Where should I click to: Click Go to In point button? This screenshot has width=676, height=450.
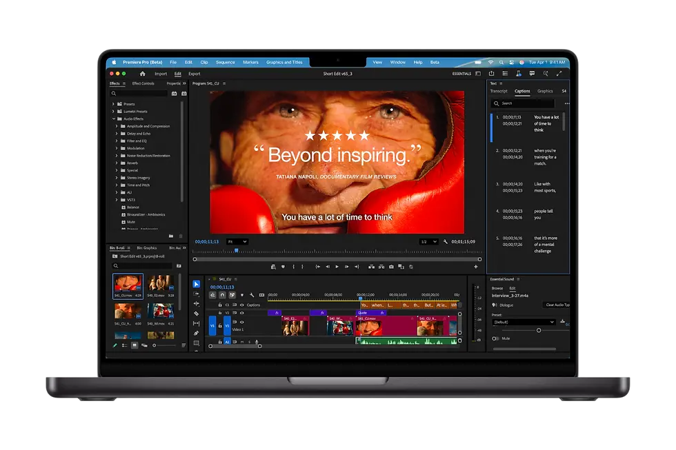[x=318, y=267]
